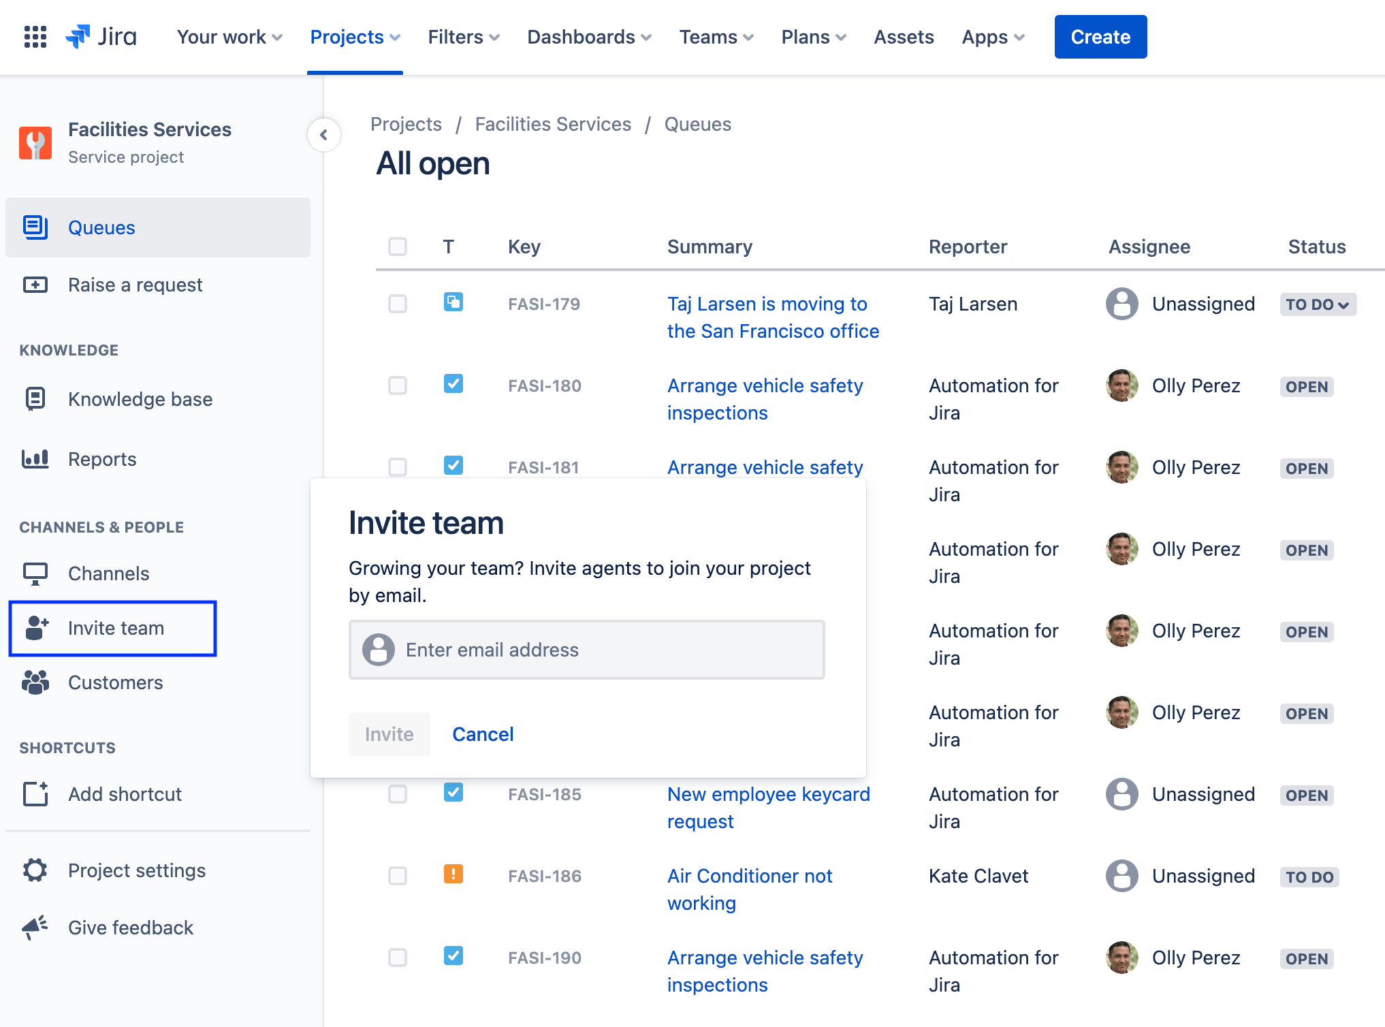The height and width of the screenshot is (1027, 1385).
Task: Toggle checkbox for FASI-179 issue
Action: 397,304
